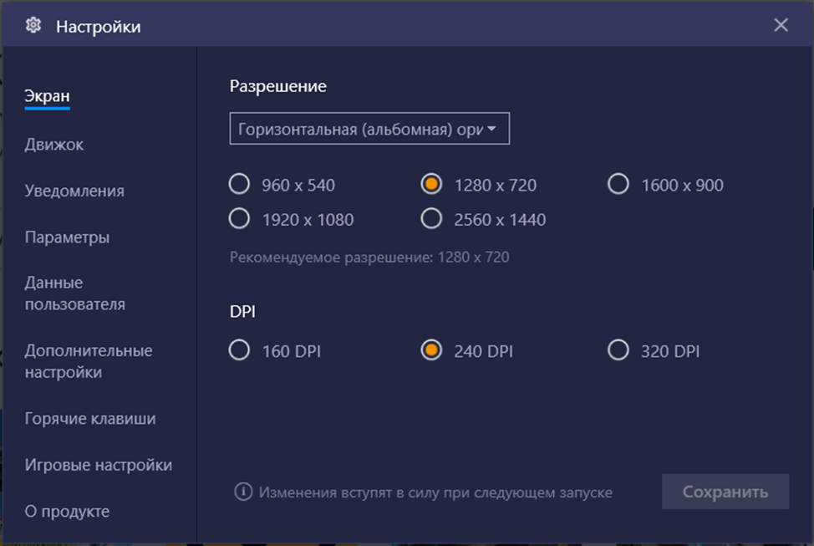This screenshot has height=546, width=814.
Task: Pick the 2560 x 1440 resolution
Action: pyautogui.click(x=431, y=219)
